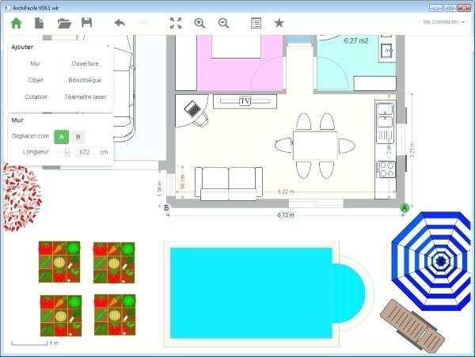Screen dimensions: 475x357
Task: Select corner A toggle button
Action: (61, 137)
